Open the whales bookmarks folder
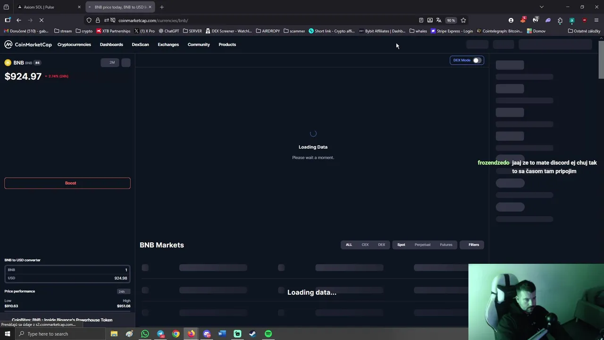The width and height of the screenshot is (604, 340). click(418, 31)
